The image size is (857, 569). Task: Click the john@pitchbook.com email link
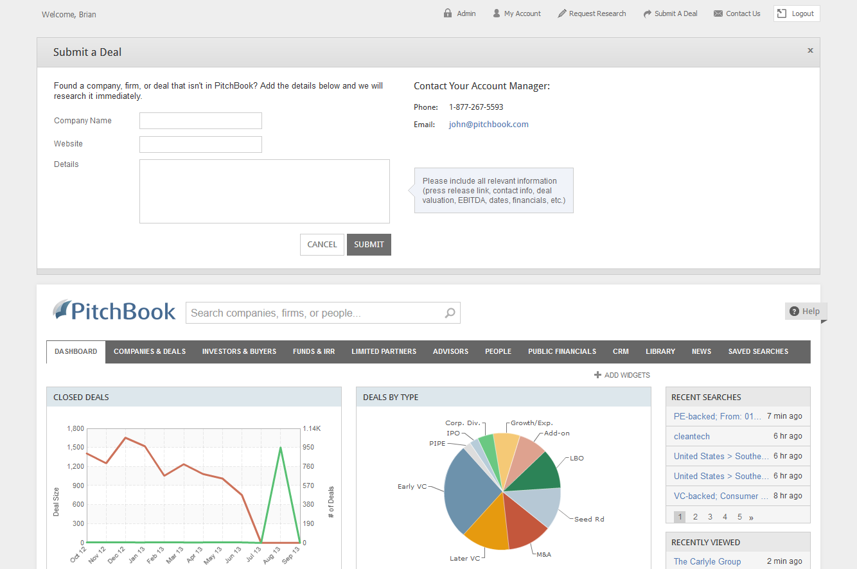(x=488, y=125)
